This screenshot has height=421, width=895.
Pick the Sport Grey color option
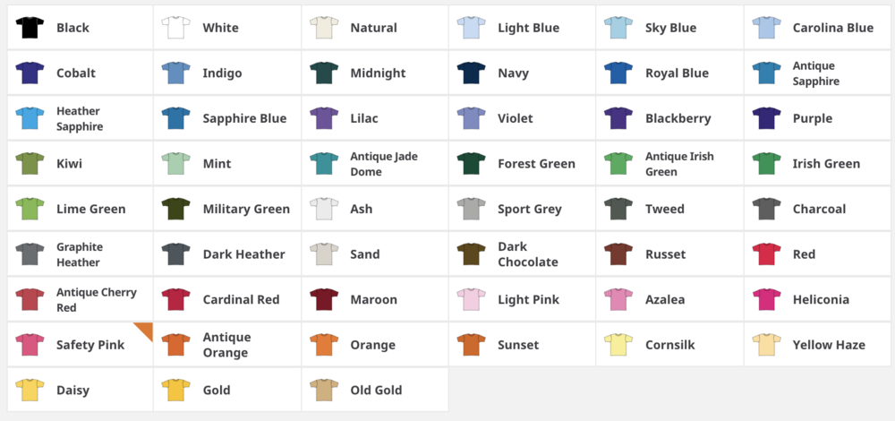point(522,209)
